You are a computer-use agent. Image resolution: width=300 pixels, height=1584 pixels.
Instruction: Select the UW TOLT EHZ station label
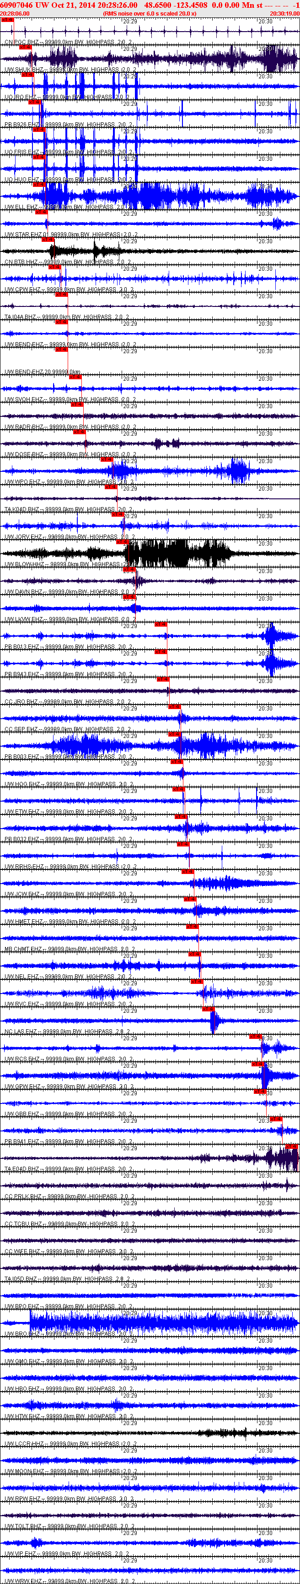(x=70, y=1527)
